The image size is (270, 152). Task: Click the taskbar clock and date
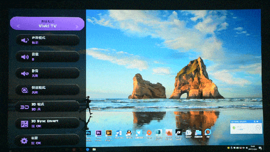tap(253, 148)
